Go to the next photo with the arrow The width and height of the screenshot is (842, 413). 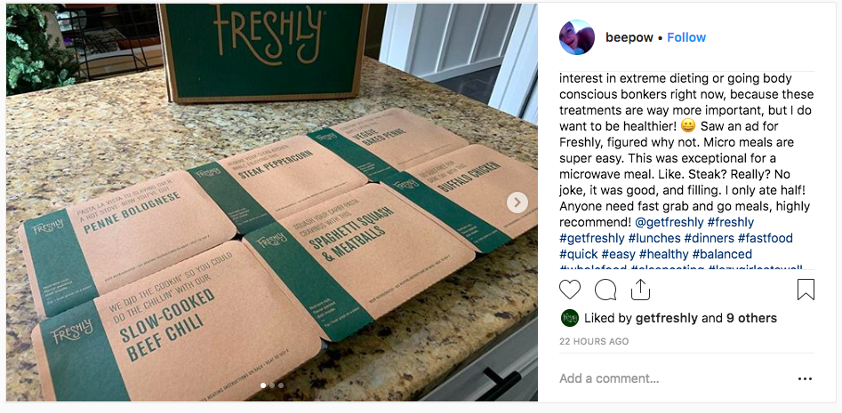click(517, 203)
